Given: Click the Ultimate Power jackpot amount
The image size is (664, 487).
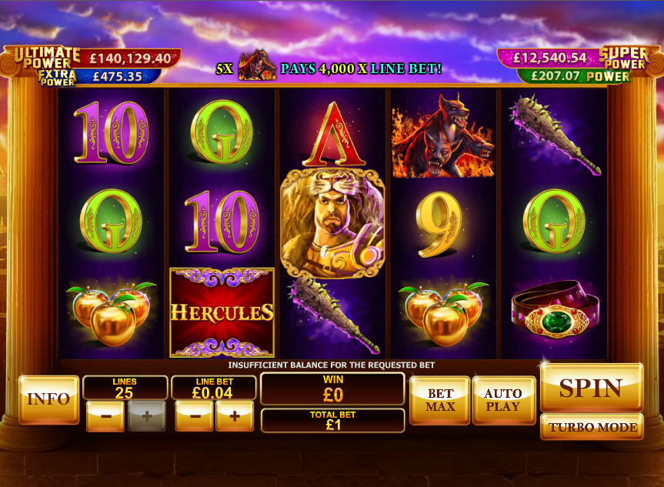Looking at the screenshot, I should [x=130, y=58].
